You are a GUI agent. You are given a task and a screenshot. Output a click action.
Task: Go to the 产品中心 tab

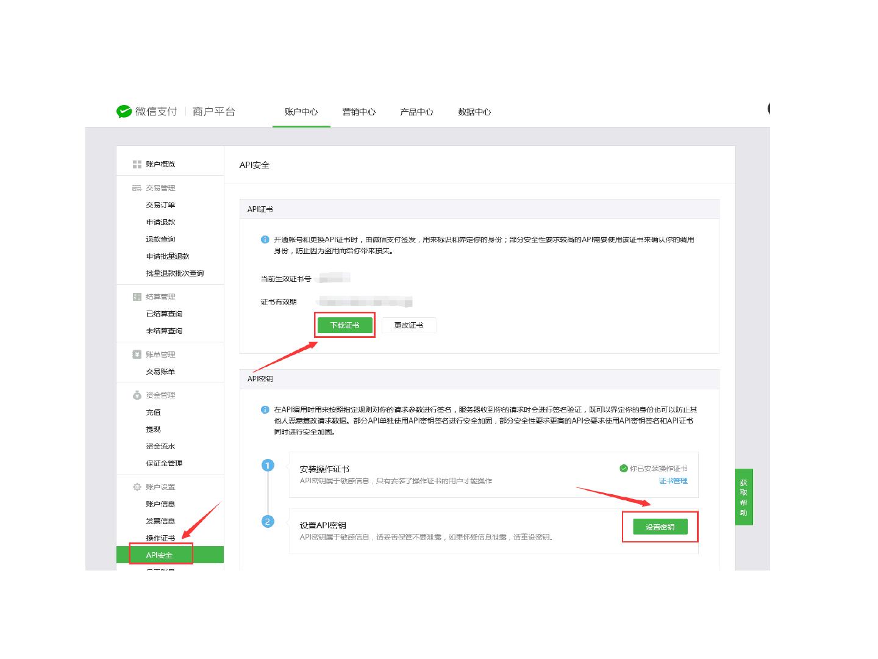416,112
